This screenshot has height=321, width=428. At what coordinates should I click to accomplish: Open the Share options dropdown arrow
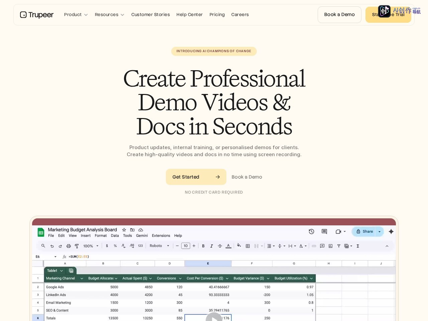point(380,231)
